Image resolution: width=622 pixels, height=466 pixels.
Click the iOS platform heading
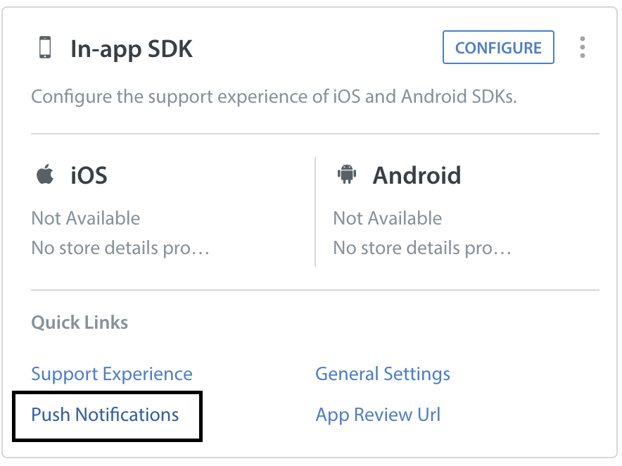[x=89, y=175]
